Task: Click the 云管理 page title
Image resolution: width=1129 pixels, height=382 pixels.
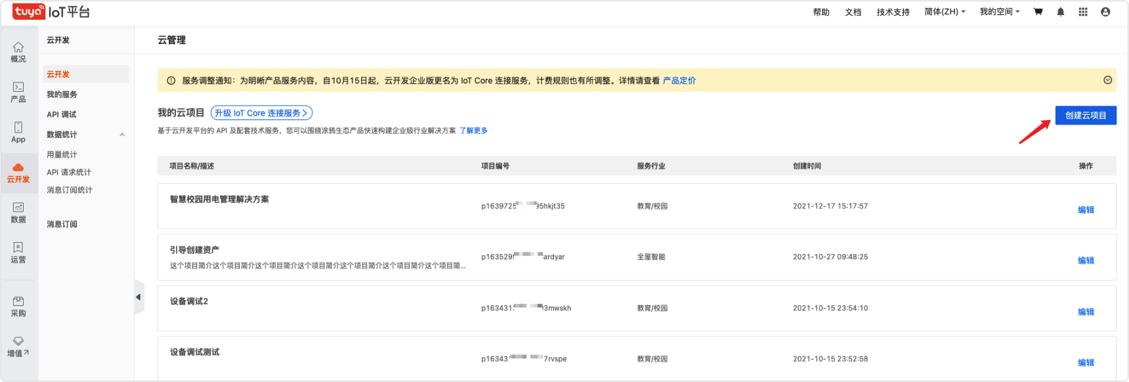Action: click(171, 40)
